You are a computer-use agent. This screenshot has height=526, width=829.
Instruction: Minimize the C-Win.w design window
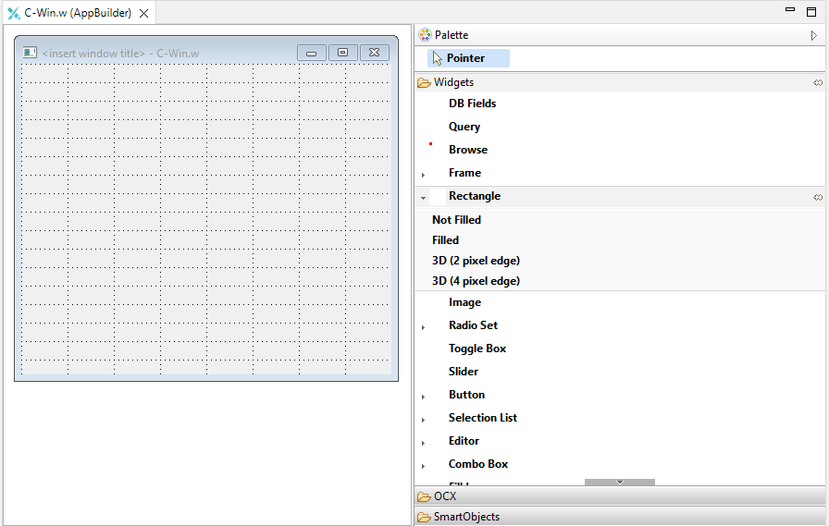pos(312,53)
